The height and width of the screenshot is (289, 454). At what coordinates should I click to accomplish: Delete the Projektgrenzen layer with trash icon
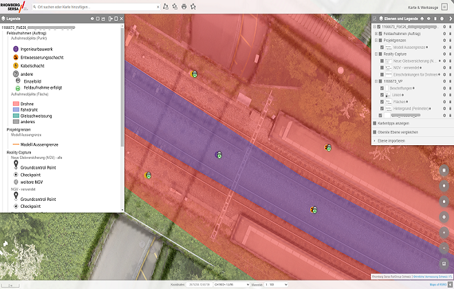[451, 41]
